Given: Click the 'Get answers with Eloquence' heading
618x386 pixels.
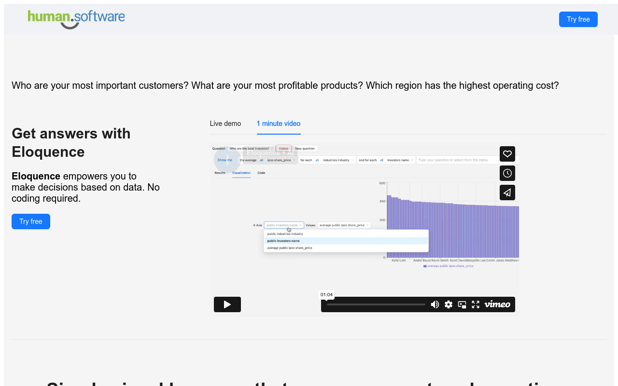Looking at the screenshot, I should [71, 142].
